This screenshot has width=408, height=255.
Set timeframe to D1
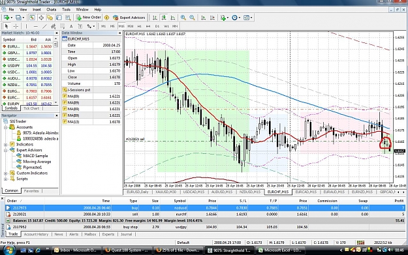coord(157,26)
